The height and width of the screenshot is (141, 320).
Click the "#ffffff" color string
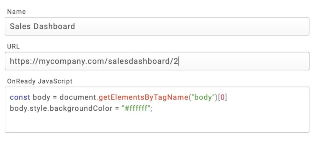click(136, 109)
